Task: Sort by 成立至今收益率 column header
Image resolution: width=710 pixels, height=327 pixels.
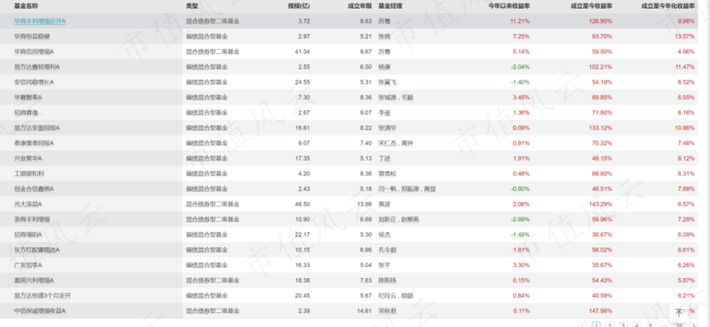Action: [x=591, y=6]
